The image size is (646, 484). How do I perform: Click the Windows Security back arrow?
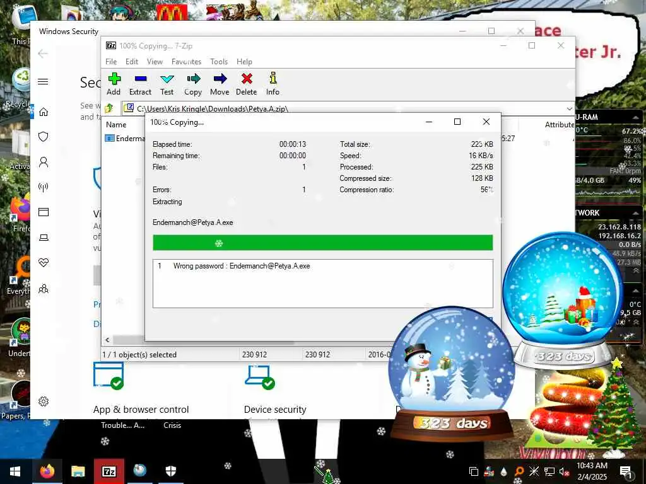pyautogui.click(x=43, y=54)
